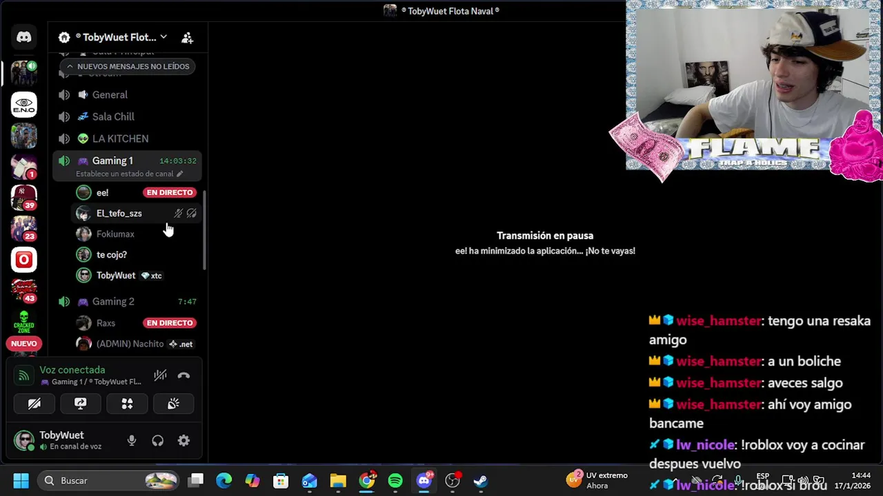Open the E.N.O server icon
The image size is (883, 496).
[24, 105]
